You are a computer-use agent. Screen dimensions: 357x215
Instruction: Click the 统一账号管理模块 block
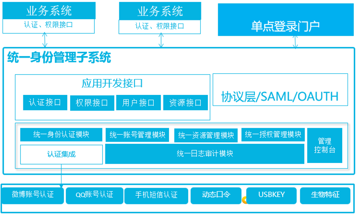click(137, 135)
